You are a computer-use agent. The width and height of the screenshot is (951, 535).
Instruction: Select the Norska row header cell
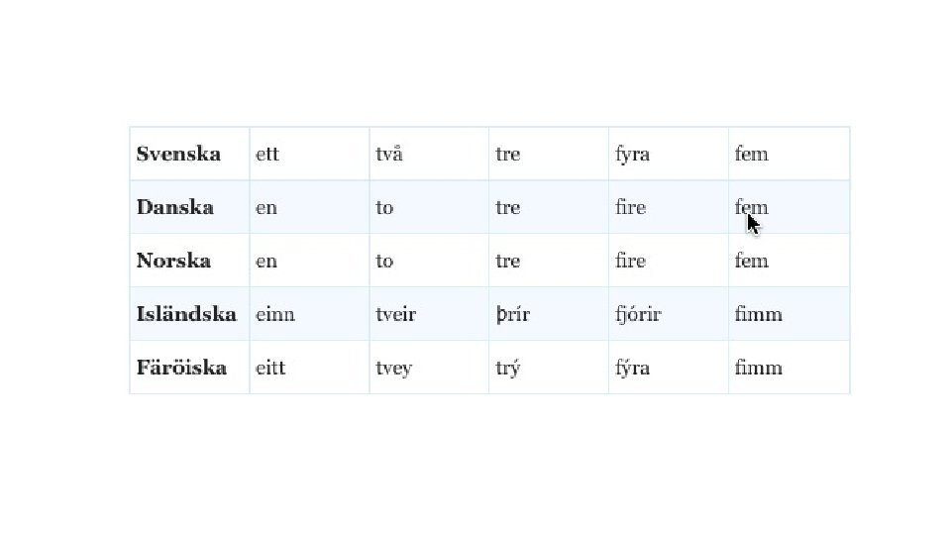point(173,261)
